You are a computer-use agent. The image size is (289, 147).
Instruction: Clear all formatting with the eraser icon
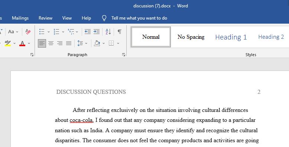coord(28,31)
